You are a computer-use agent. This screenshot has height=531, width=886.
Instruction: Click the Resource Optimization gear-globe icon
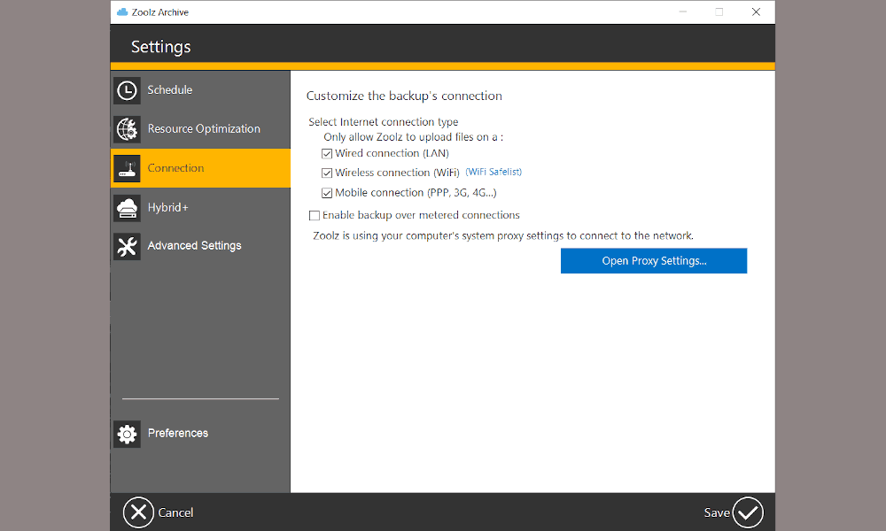[x=128, y=129]
